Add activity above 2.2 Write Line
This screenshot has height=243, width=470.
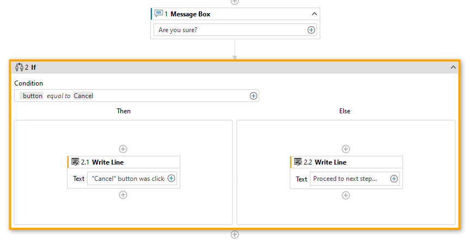pyautogui.click(x=346, y=149)
